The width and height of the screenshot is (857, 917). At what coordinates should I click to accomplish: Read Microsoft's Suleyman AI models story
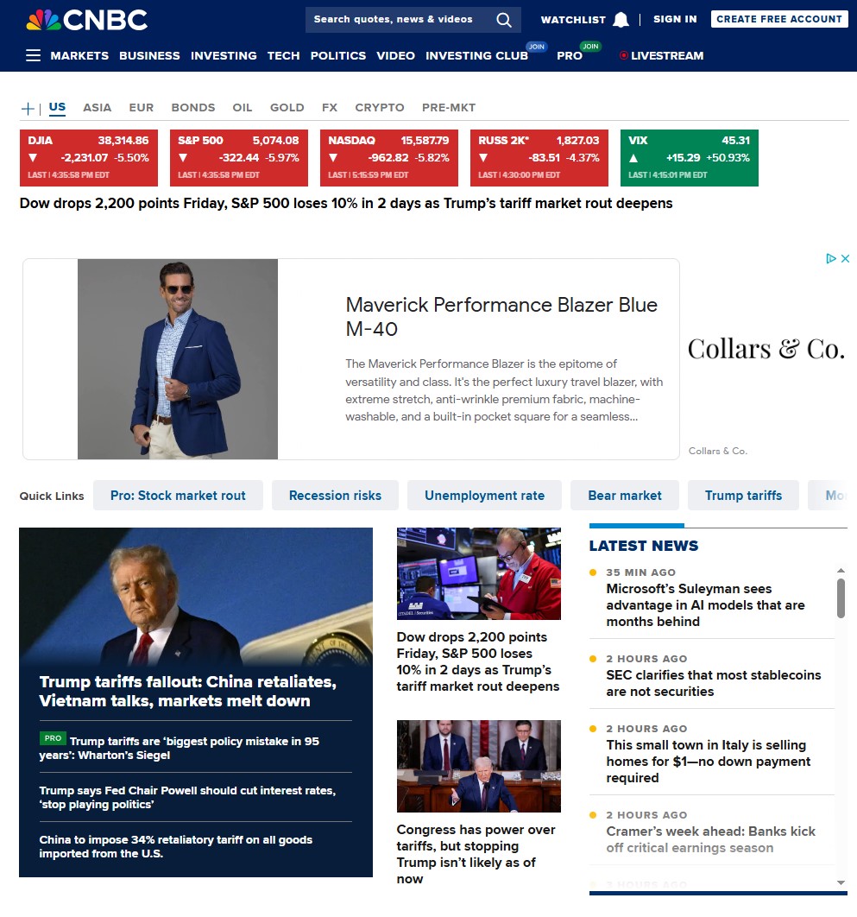click(706, 604)
